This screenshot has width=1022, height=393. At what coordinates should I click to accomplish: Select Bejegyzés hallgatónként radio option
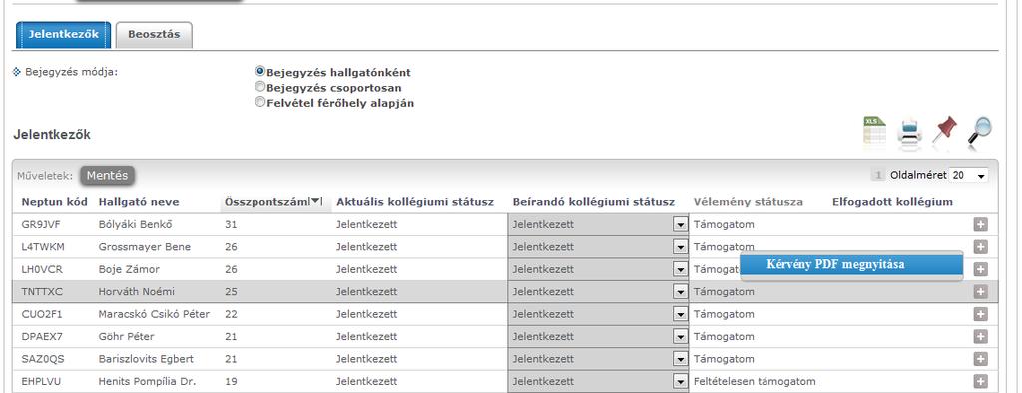(260, 71)
